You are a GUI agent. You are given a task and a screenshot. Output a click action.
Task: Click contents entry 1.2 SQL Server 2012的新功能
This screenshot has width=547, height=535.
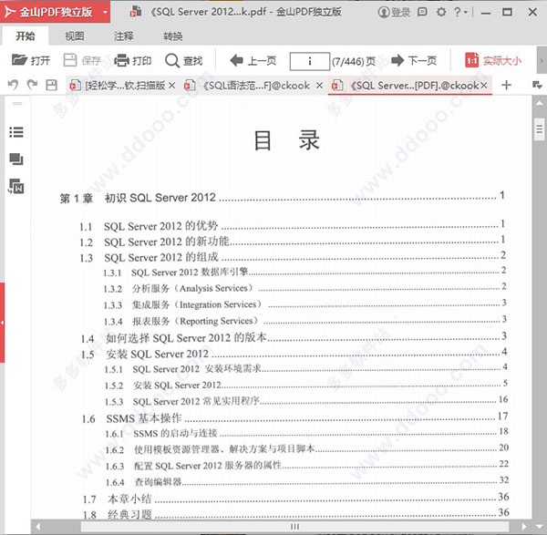(x=293, y=242)
